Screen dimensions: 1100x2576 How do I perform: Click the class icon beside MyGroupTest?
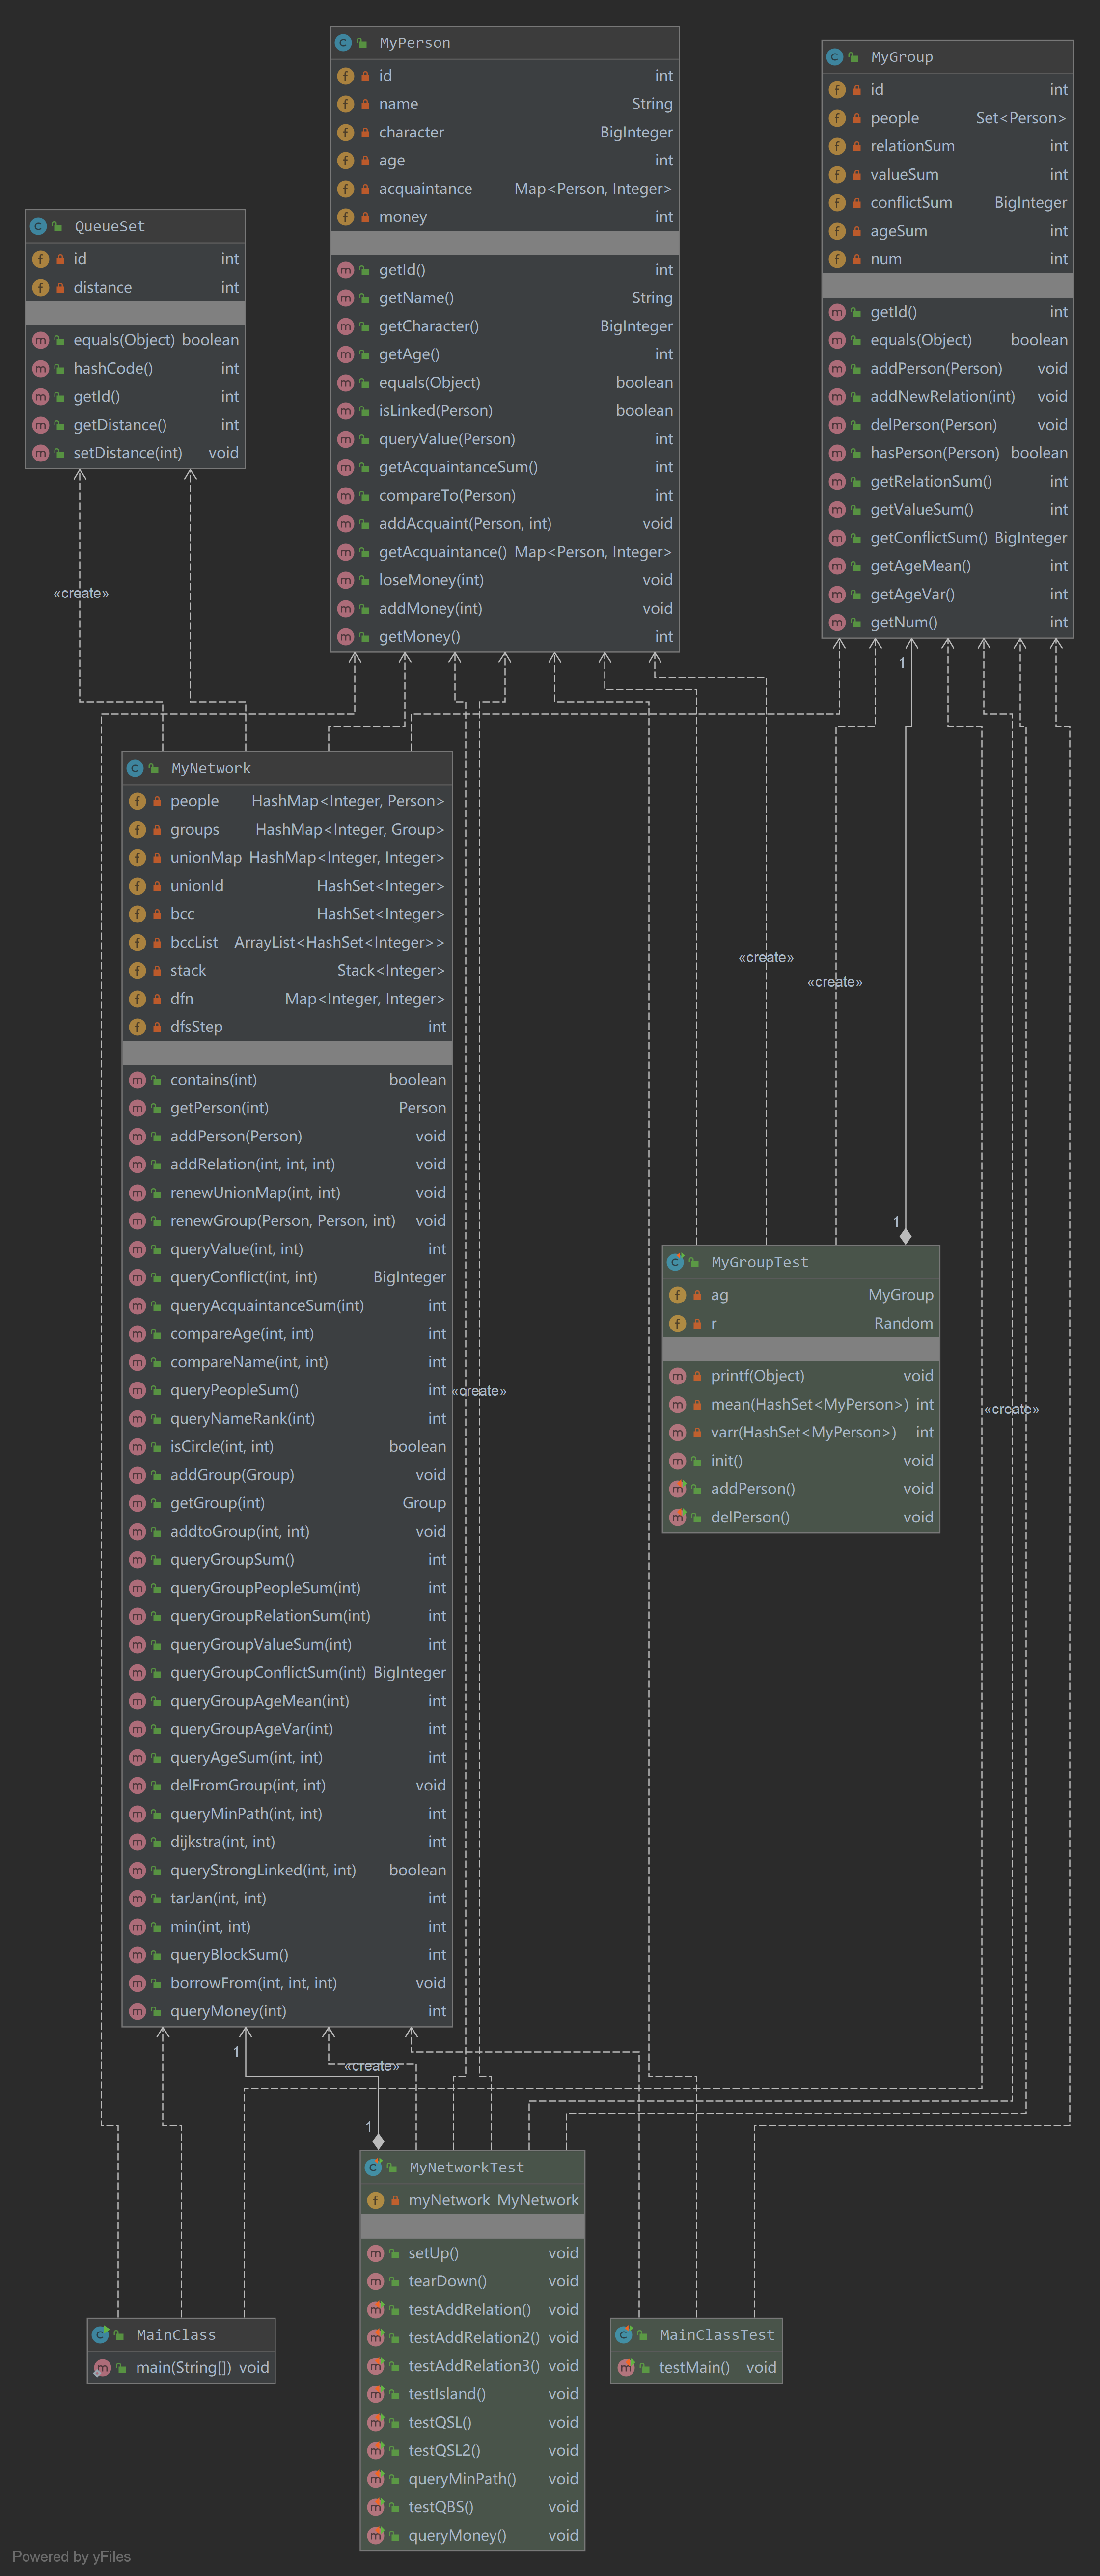coord(676,1262)
